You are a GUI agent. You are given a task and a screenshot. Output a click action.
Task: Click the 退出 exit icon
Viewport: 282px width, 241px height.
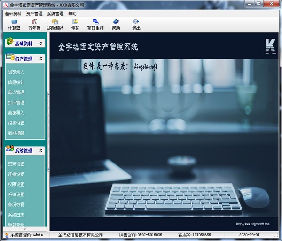136,22
